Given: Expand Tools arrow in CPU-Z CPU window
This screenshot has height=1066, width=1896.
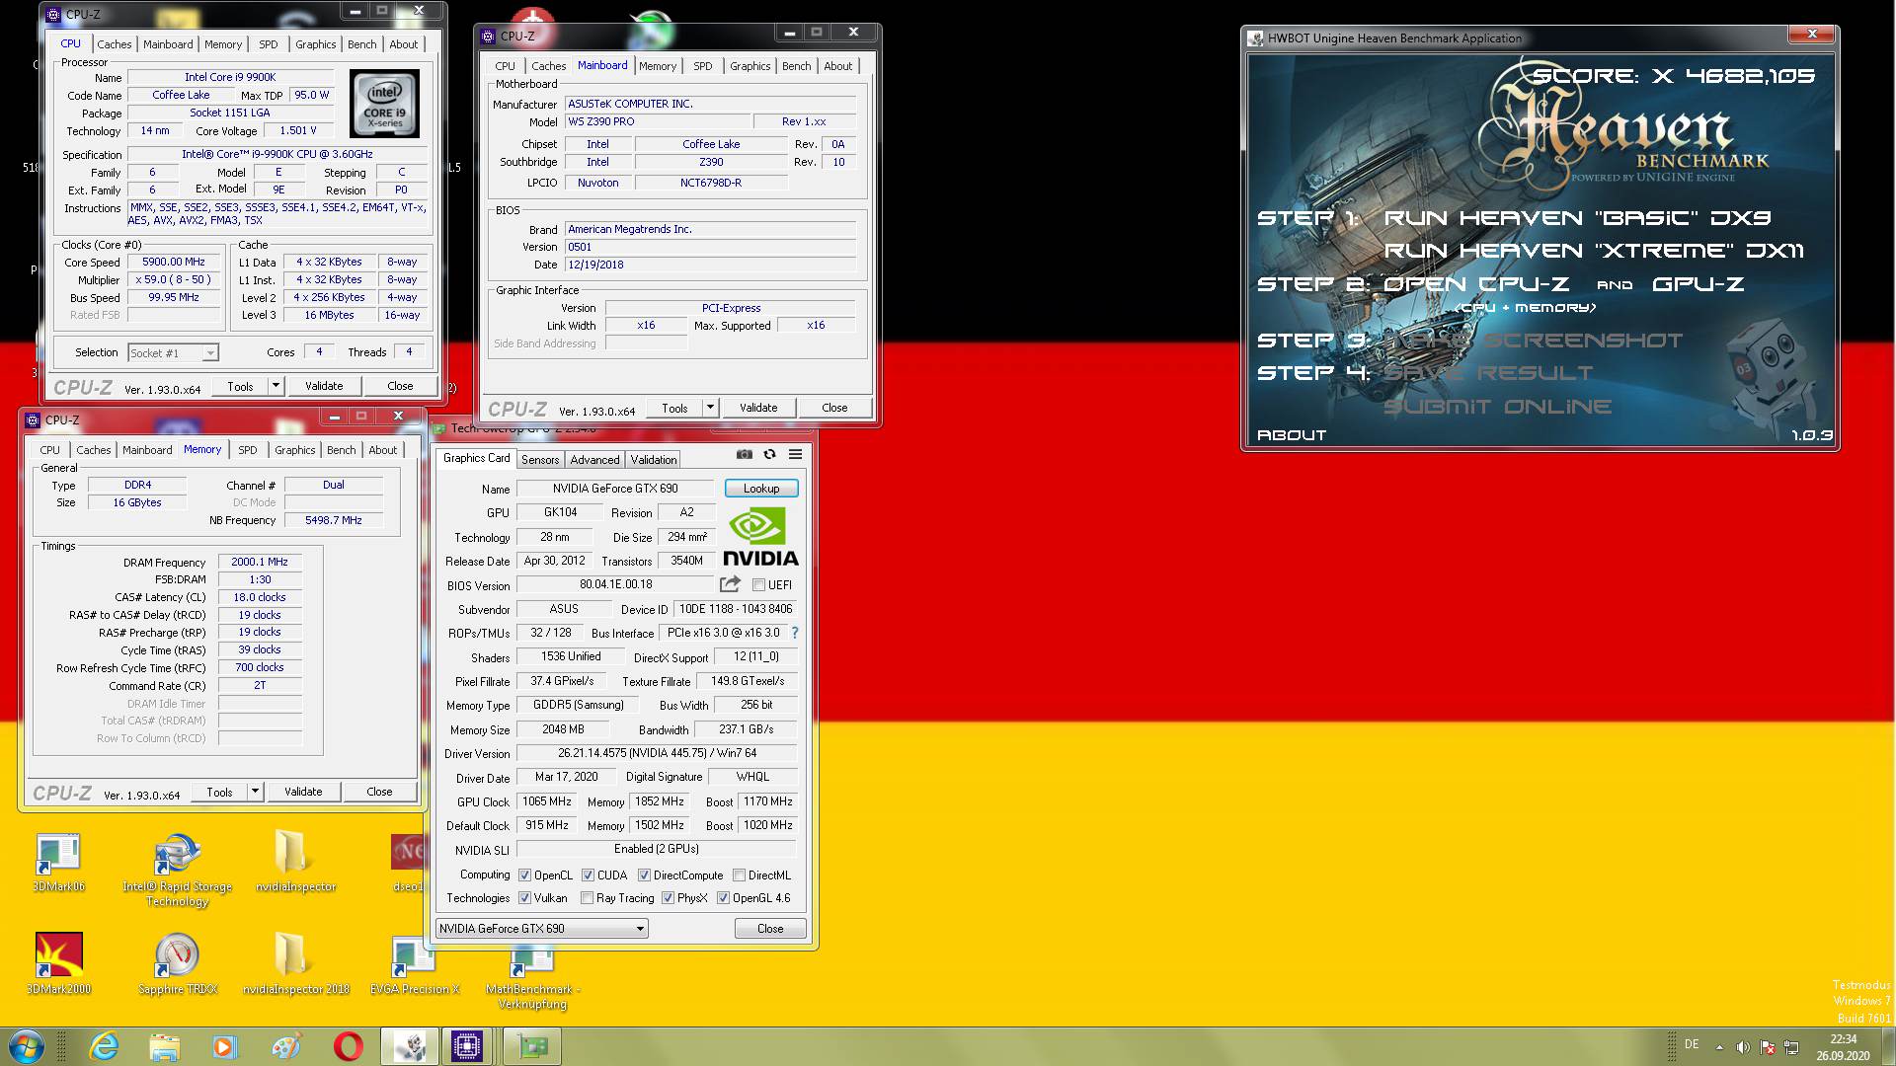Looking at the screenshot, I should coord(276,386).
